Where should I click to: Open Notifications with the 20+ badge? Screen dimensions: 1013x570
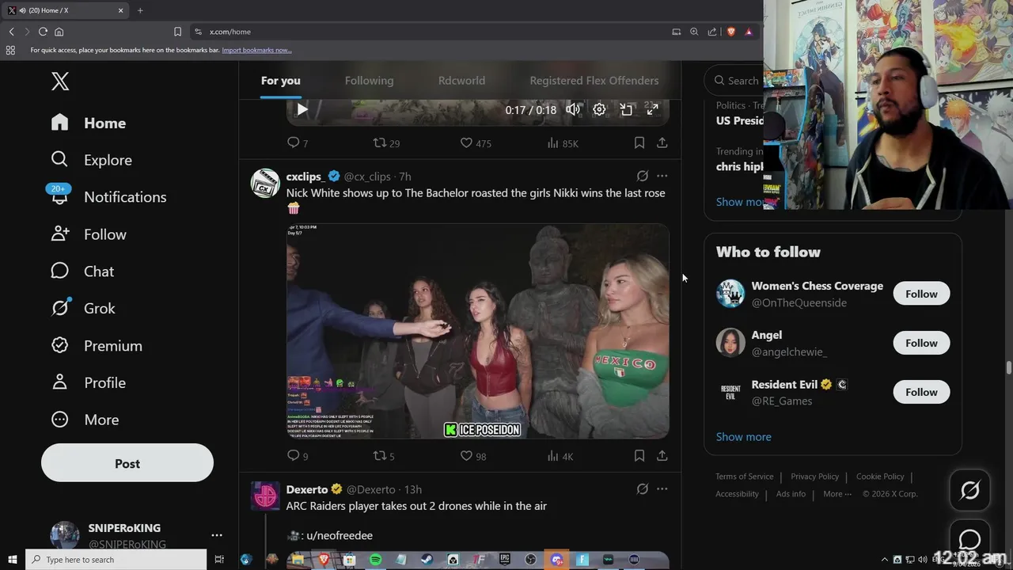coord(108,197)
